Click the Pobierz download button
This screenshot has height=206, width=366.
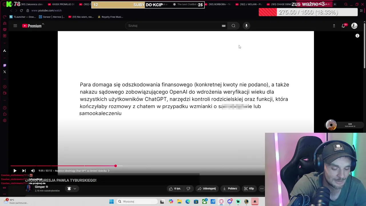tap(230, 189)
